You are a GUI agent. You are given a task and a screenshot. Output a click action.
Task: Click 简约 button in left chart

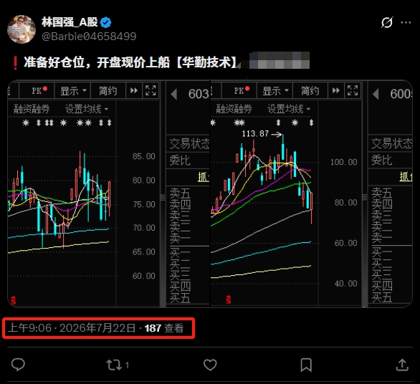coord(108,91)
